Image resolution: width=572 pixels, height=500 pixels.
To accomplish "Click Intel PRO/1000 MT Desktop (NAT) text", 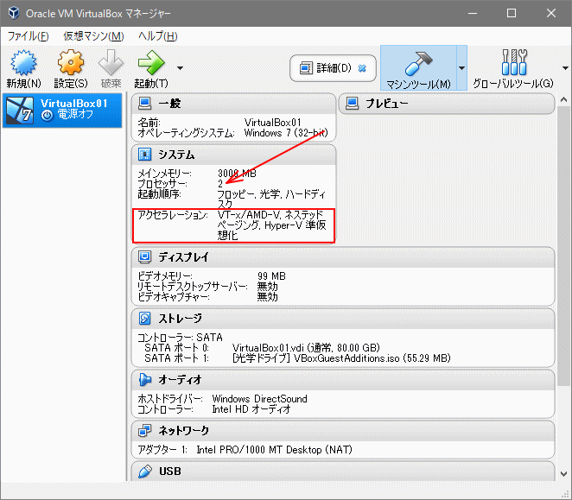I will (274, 450).
